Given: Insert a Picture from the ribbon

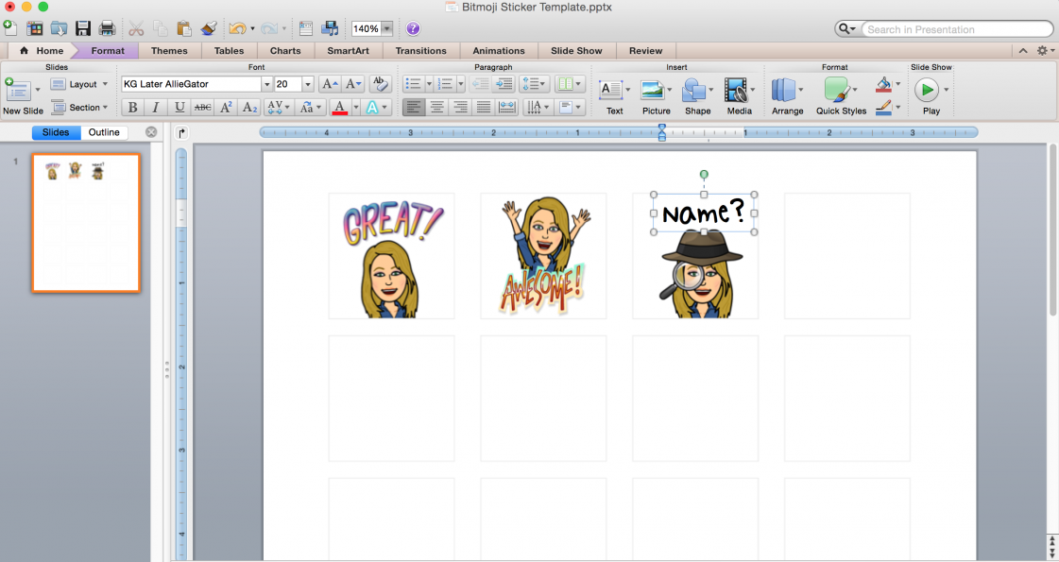Looking at the screenshot, I should click(656, 92).
